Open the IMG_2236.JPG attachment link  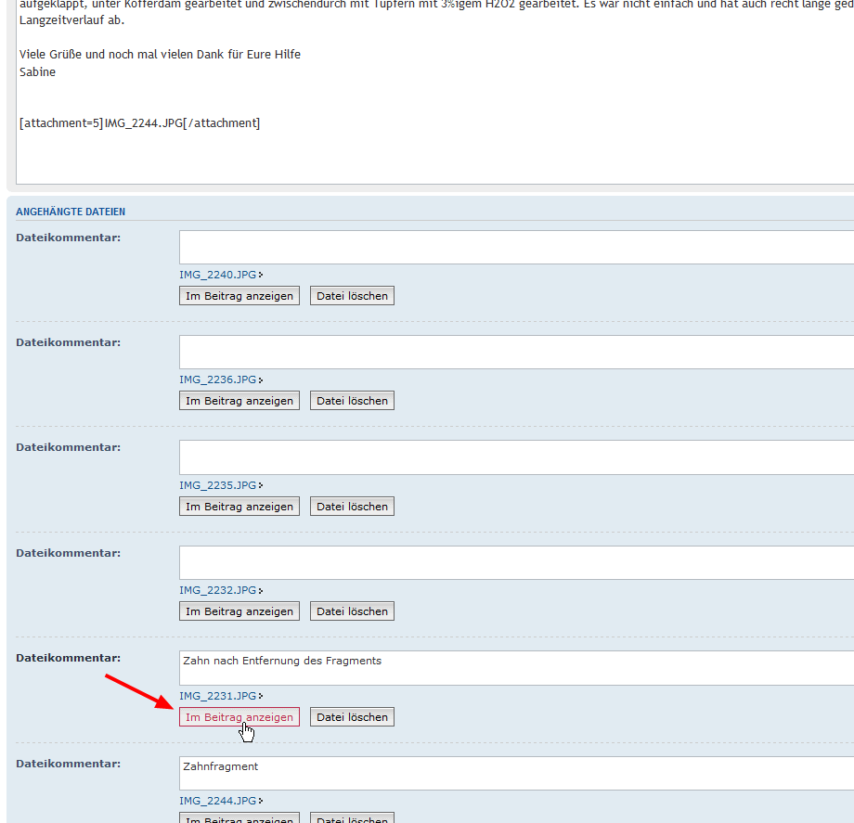(x=218, y=379)
